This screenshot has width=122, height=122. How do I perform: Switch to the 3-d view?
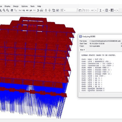(20, 10)
